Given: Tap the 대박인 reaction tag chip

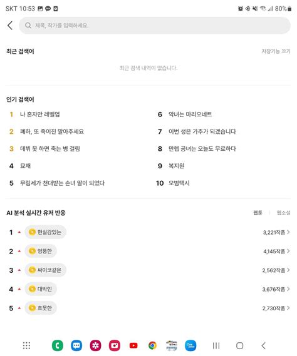Looking at the screenshot, I should [41, 289].
